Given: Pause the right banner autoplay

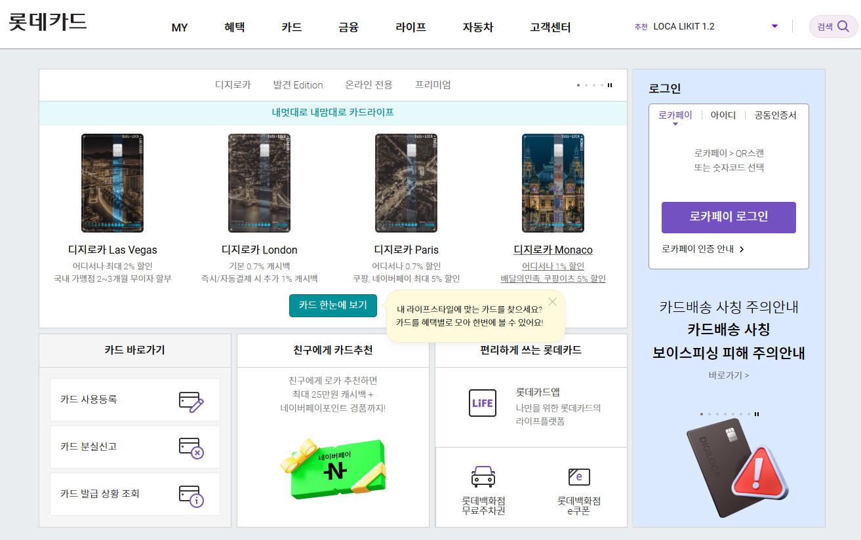Looking at the screenshot, I should pyautogui.click(x=757, y=414).
